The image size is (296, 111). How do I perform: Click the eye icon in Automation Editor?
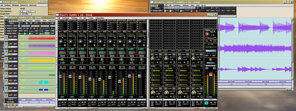(x=166, y=5)
